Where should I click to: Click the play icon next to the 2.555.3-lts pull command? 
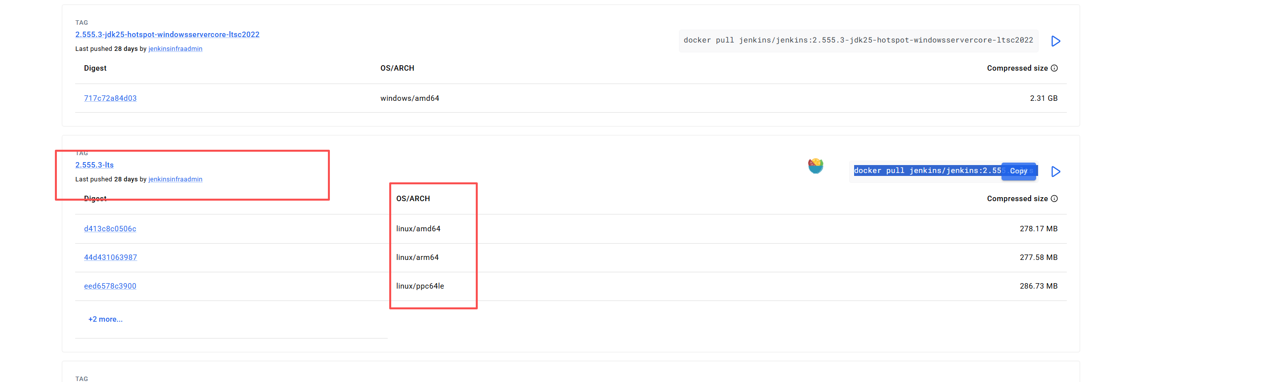click(x=1055, y=171)
